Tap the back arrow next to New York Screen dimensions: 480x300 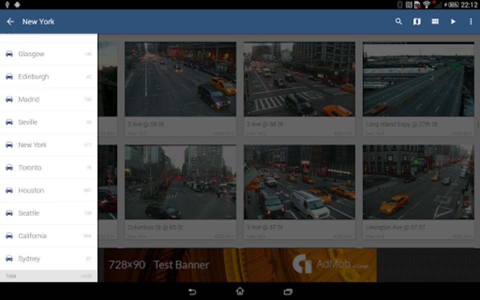10,21
